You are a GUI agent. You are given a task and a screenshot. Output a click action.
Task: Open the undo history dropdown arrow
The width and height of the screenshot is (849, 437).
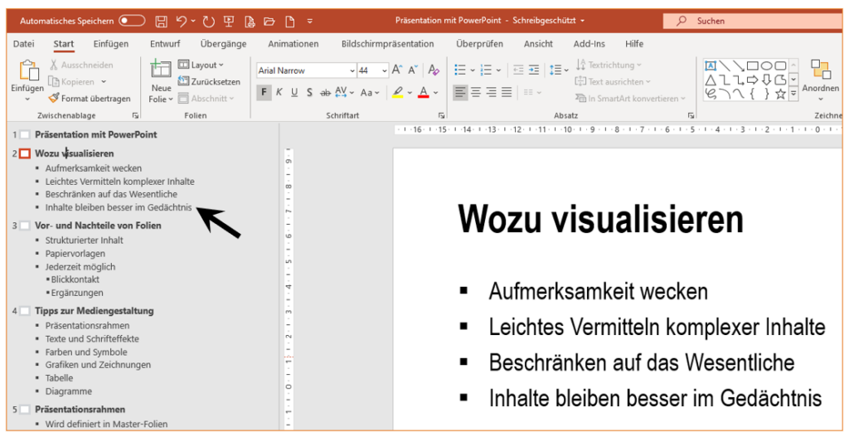coord(193,21)
